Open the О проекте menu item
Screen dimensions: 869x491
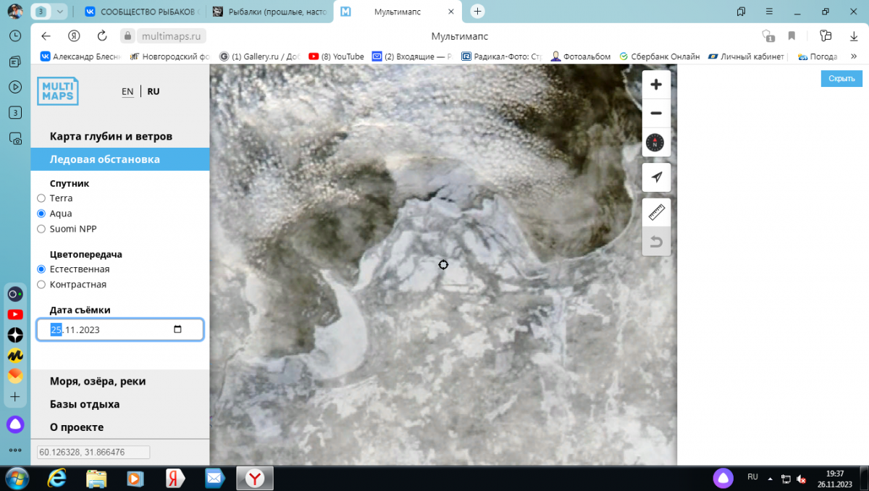point(77,427)
